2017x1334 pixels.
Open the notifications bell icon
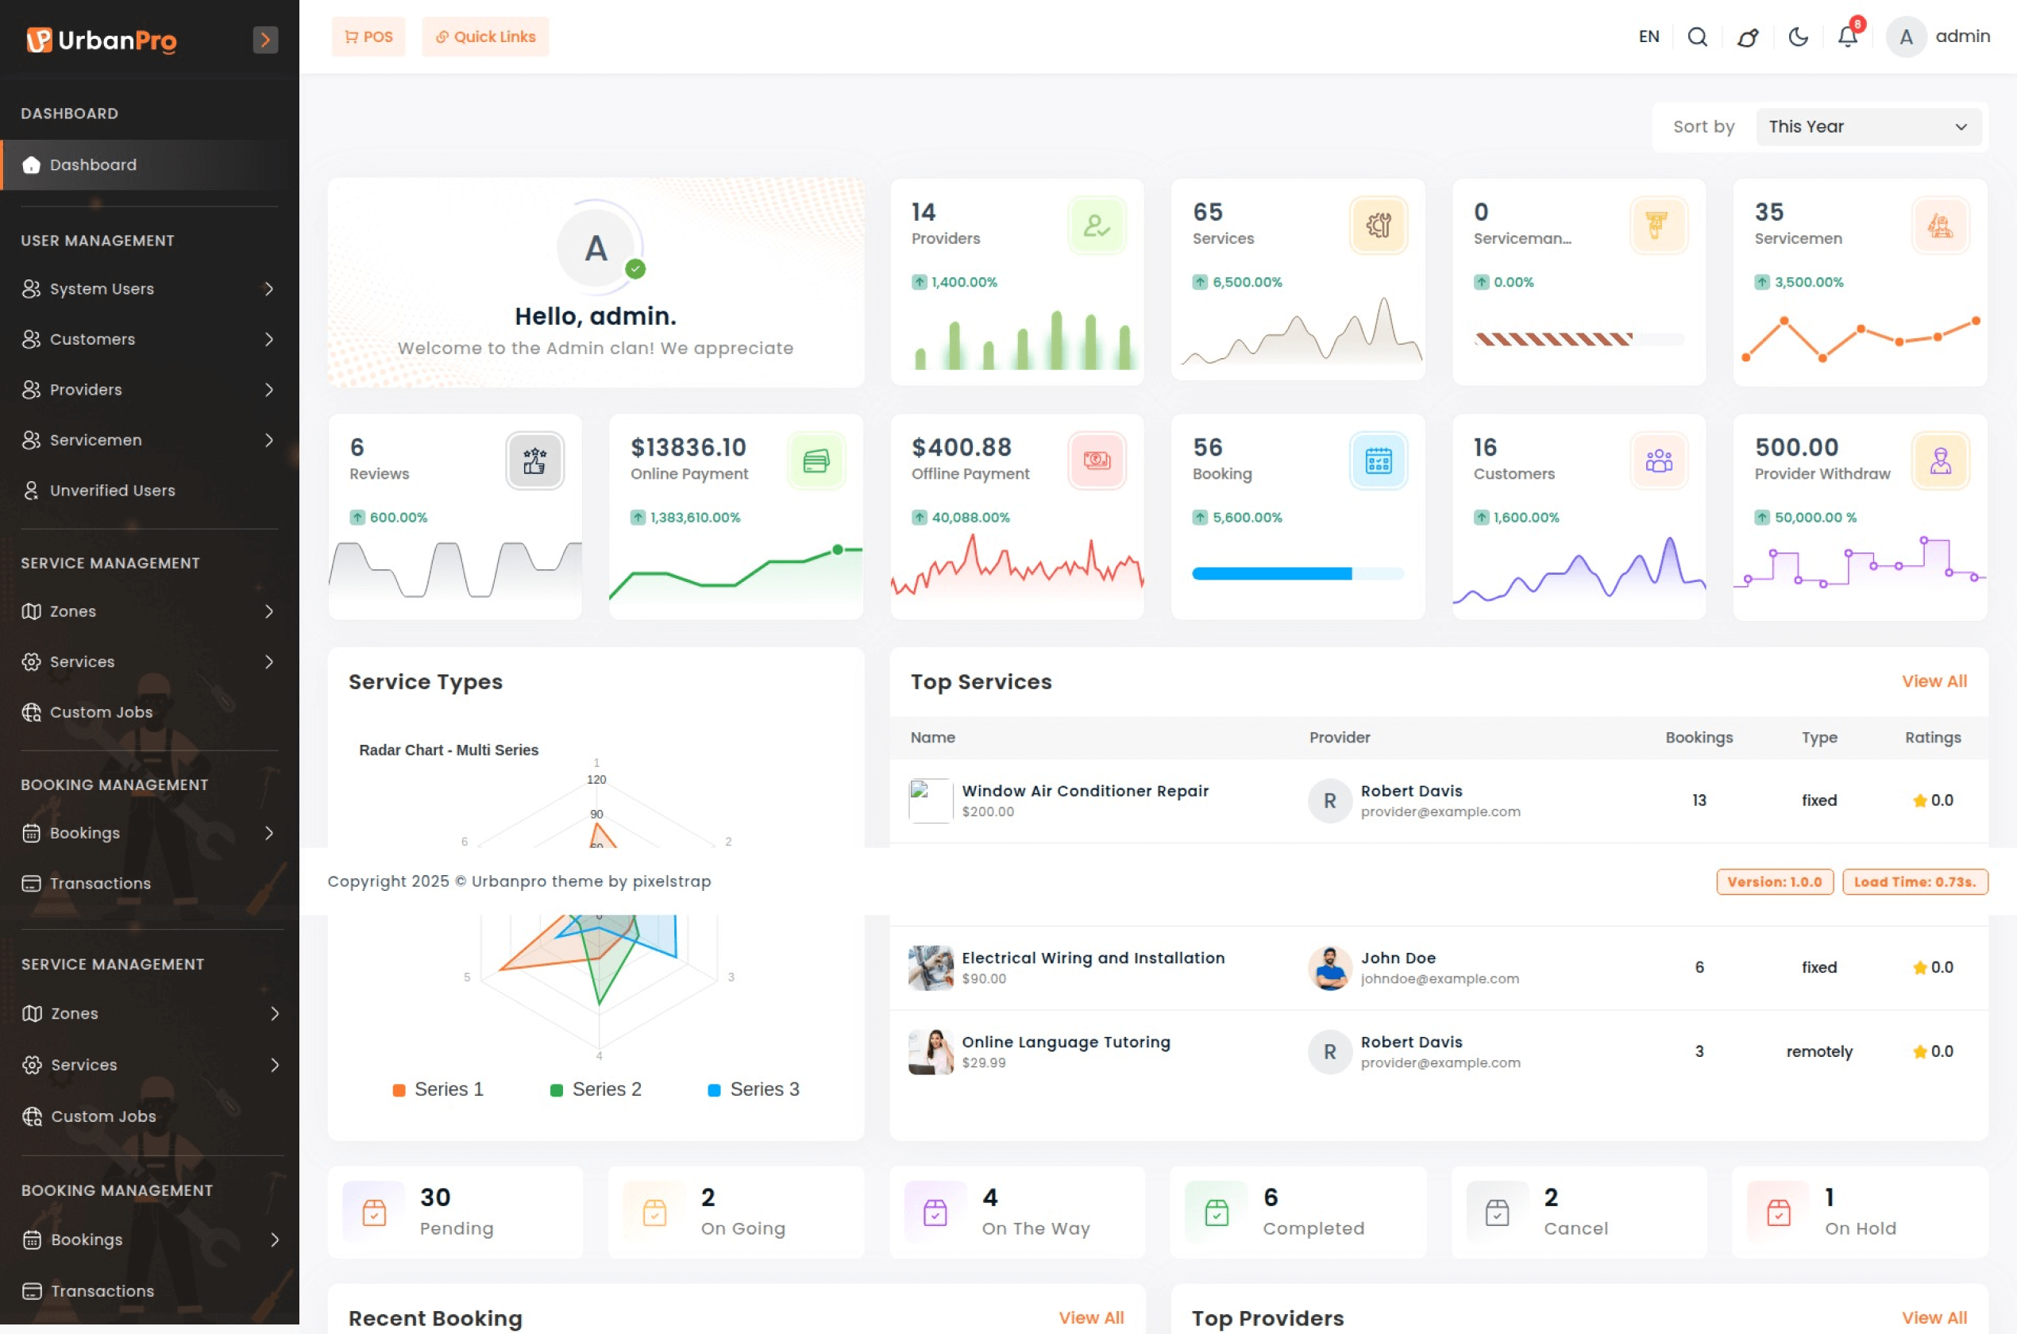tap(1847, 37)
